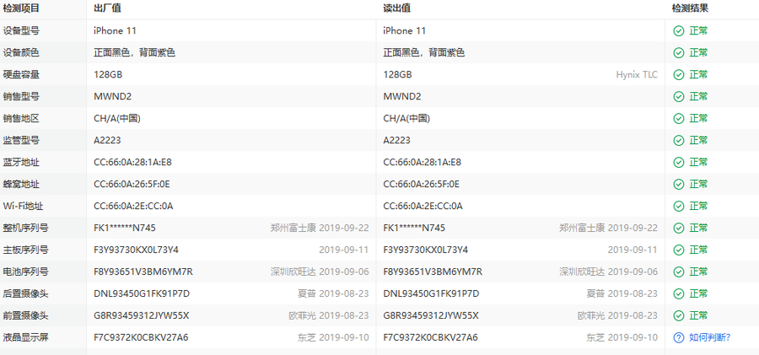Click the Hynix TLC storage note
Viewport: 759px width, 355px height.
637,74
